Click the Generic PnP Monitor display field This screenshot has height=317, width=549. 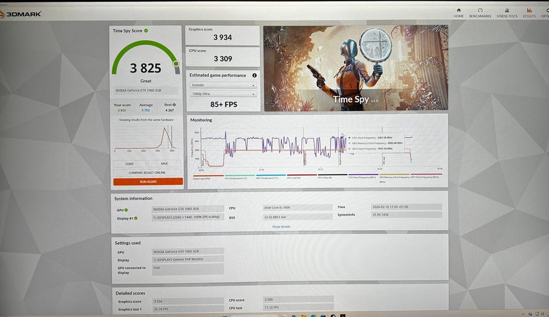188,259
